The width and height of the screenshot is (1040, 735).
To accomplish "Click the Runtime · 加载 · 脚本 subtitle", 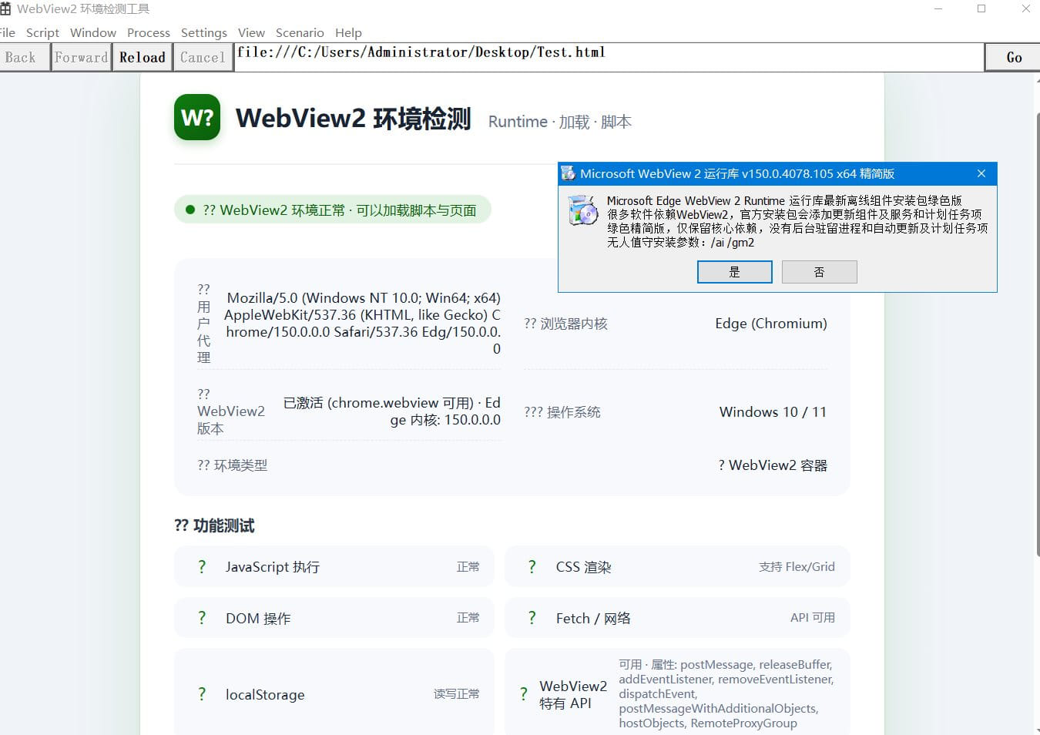I will (x=560, y=122).
